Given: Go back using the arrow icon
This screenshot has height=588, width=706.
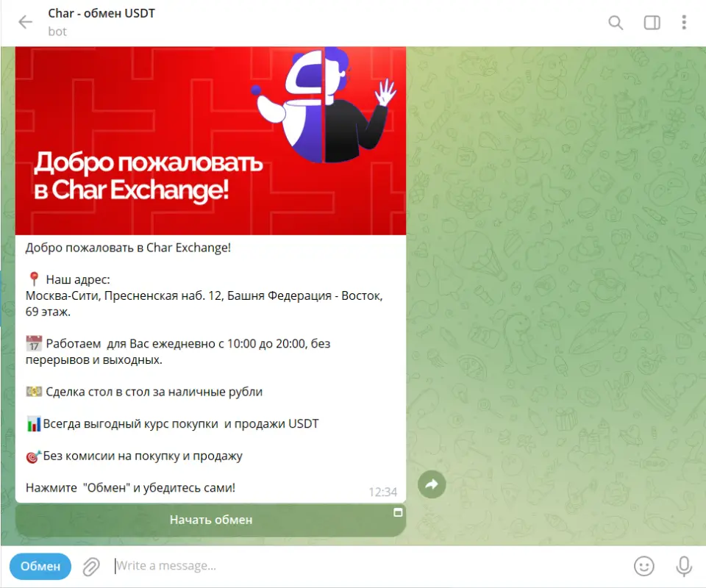Looking at the screenshot, I should coord(26,22).
